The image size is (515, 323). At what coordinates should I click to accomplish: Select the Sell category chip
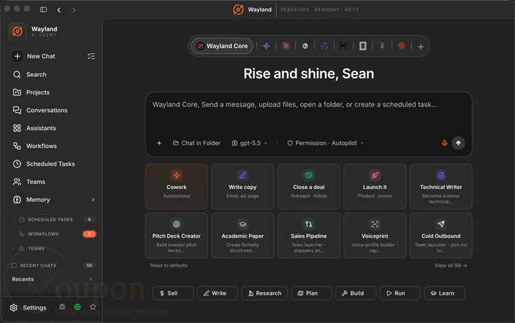click(173, 293)
